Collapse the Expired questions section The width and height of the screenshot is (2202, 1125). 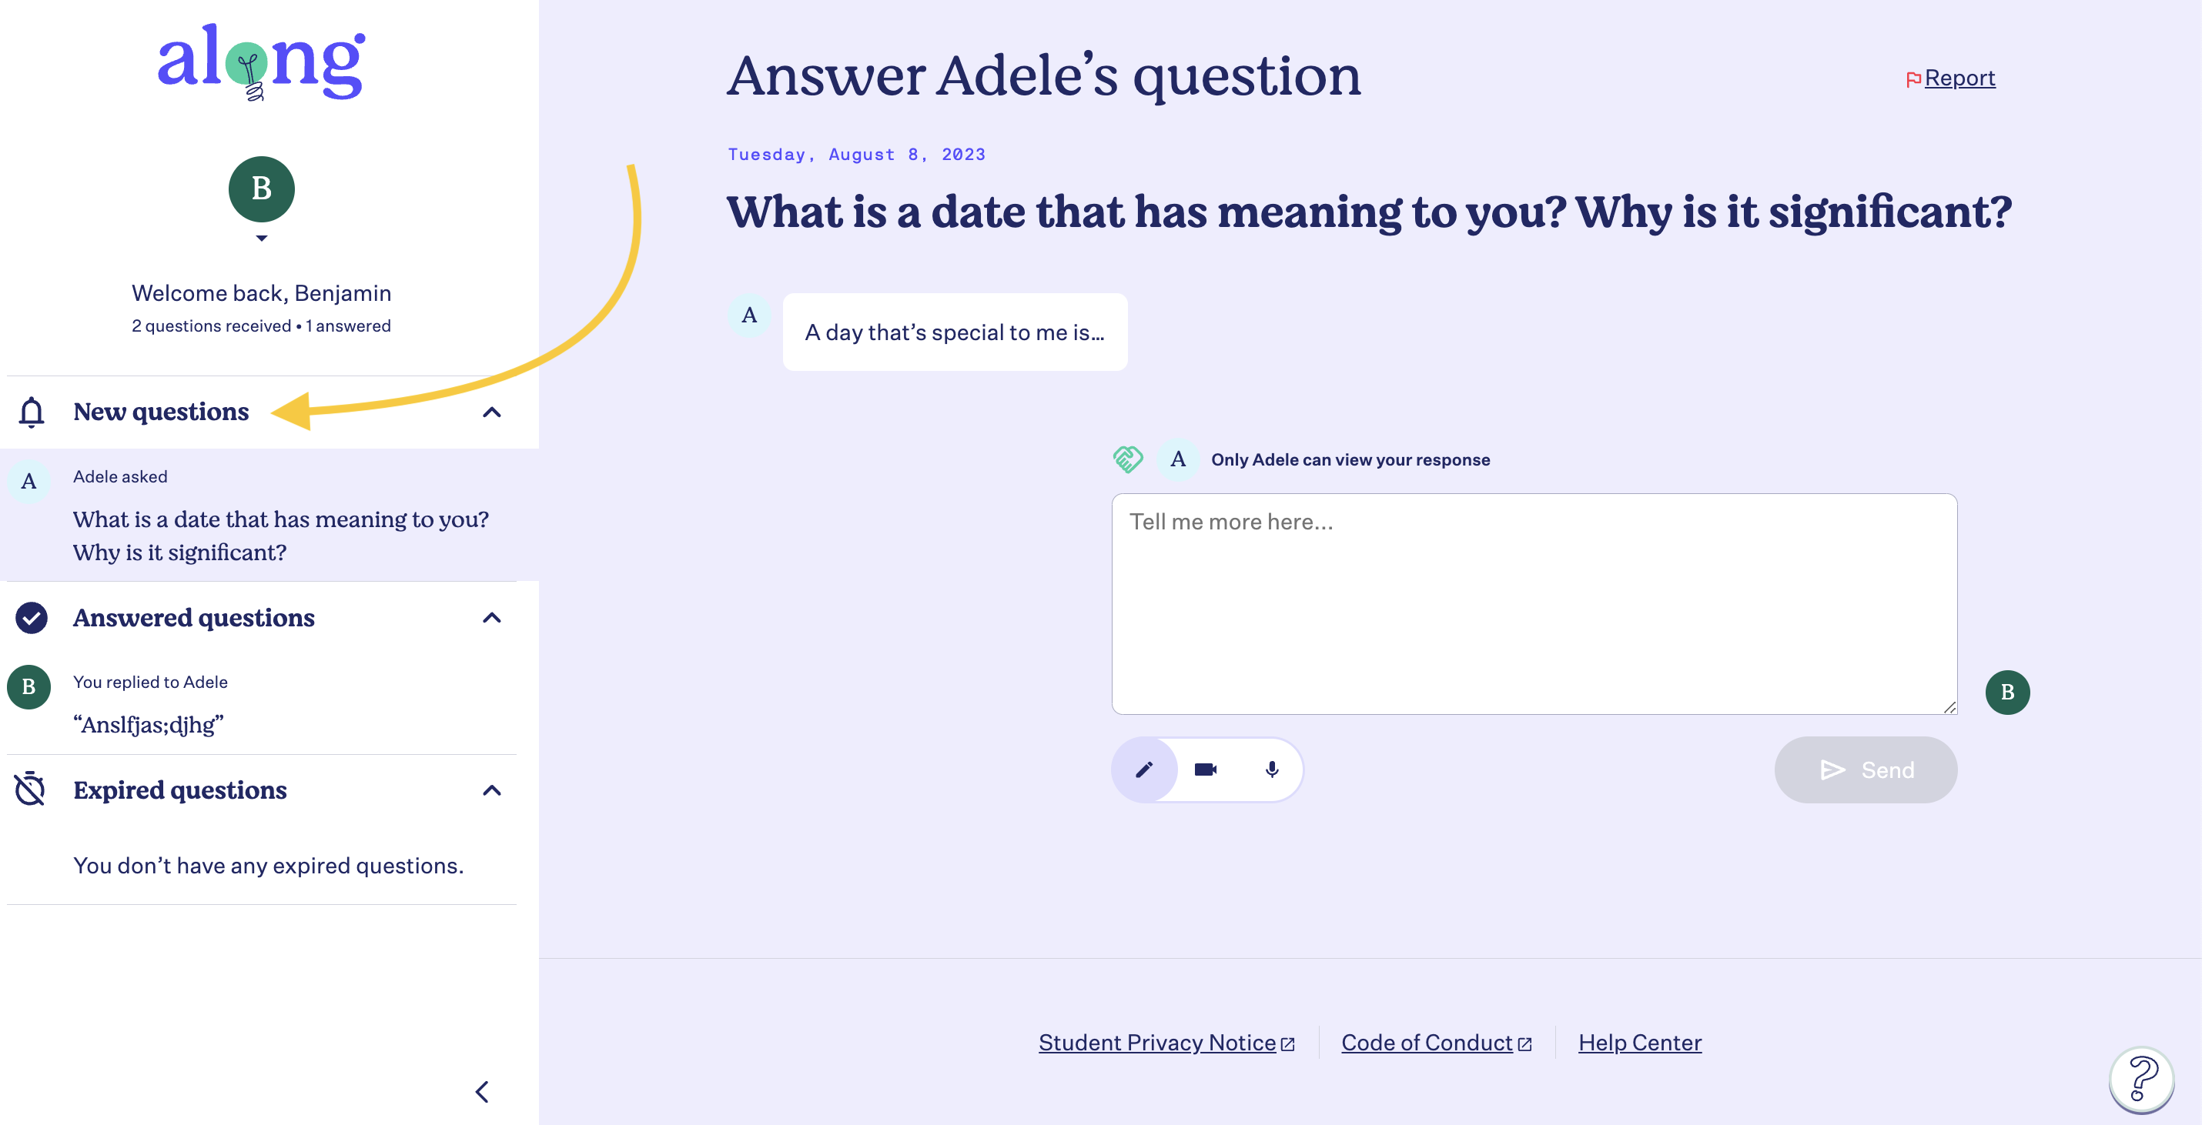[493, 790]
